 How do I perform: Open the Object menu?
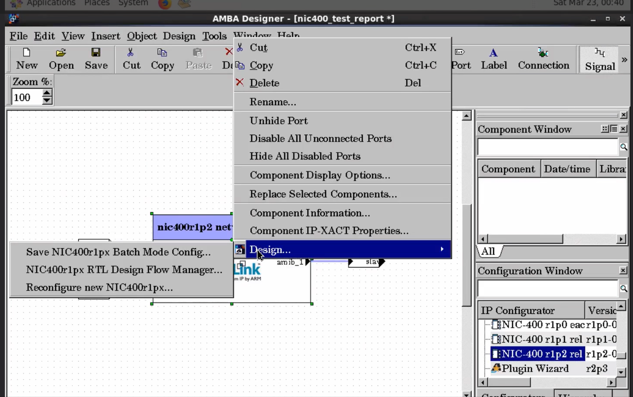point(142,36)
